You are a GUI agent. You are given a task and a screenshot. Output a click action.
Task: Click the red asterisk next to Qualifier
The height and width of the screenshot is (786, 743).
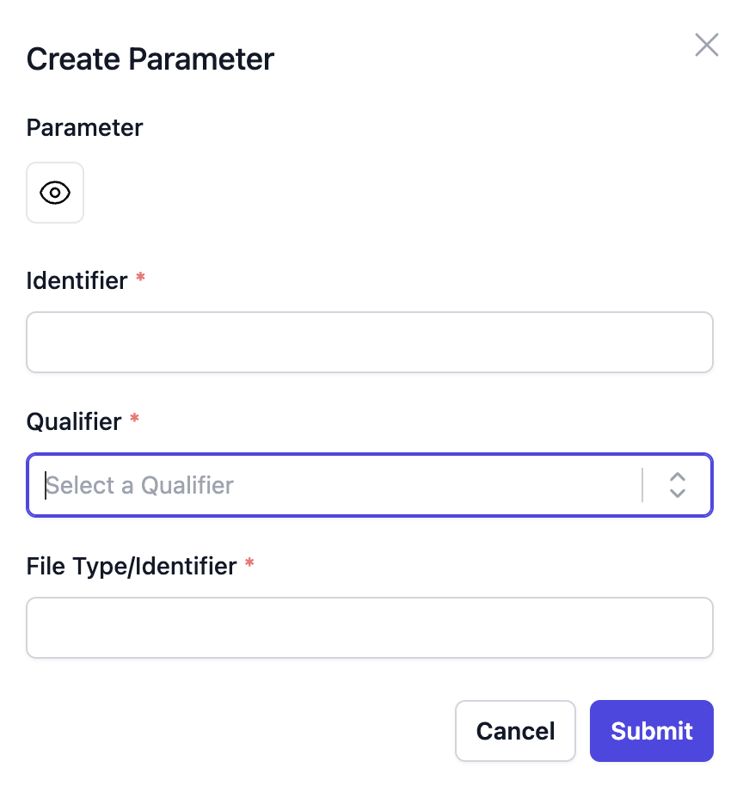point(134,421)
